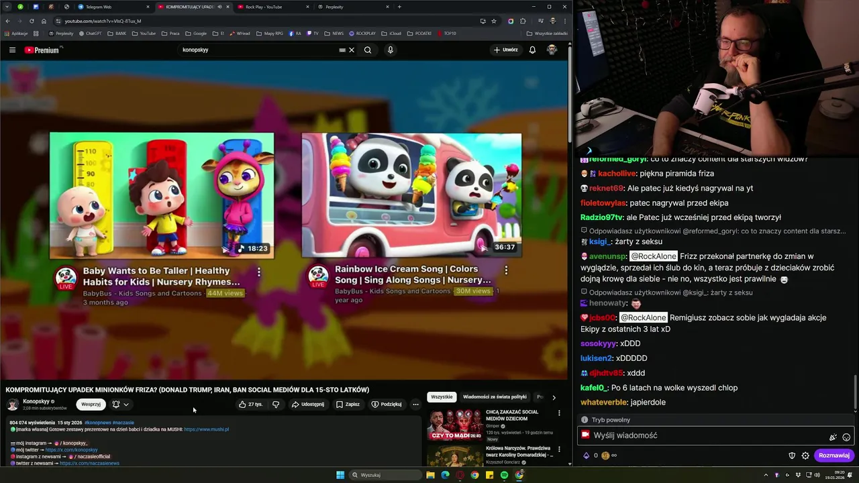859x483 pixels.
Task: Open Spotify from the taskbar
Action: pos(504,475)
